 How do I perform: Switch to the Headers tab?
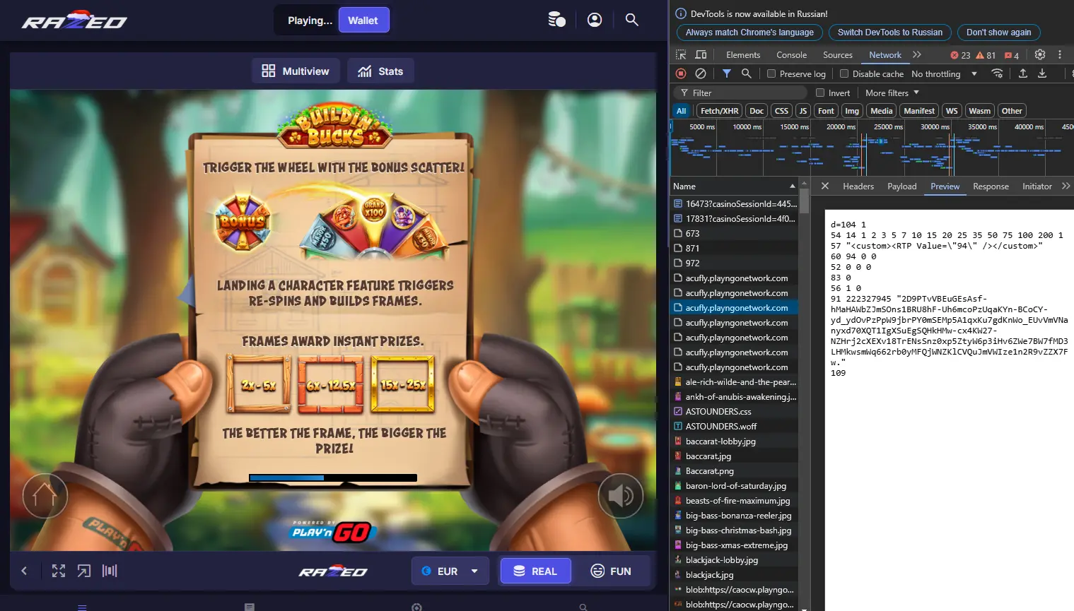(858, 186)
